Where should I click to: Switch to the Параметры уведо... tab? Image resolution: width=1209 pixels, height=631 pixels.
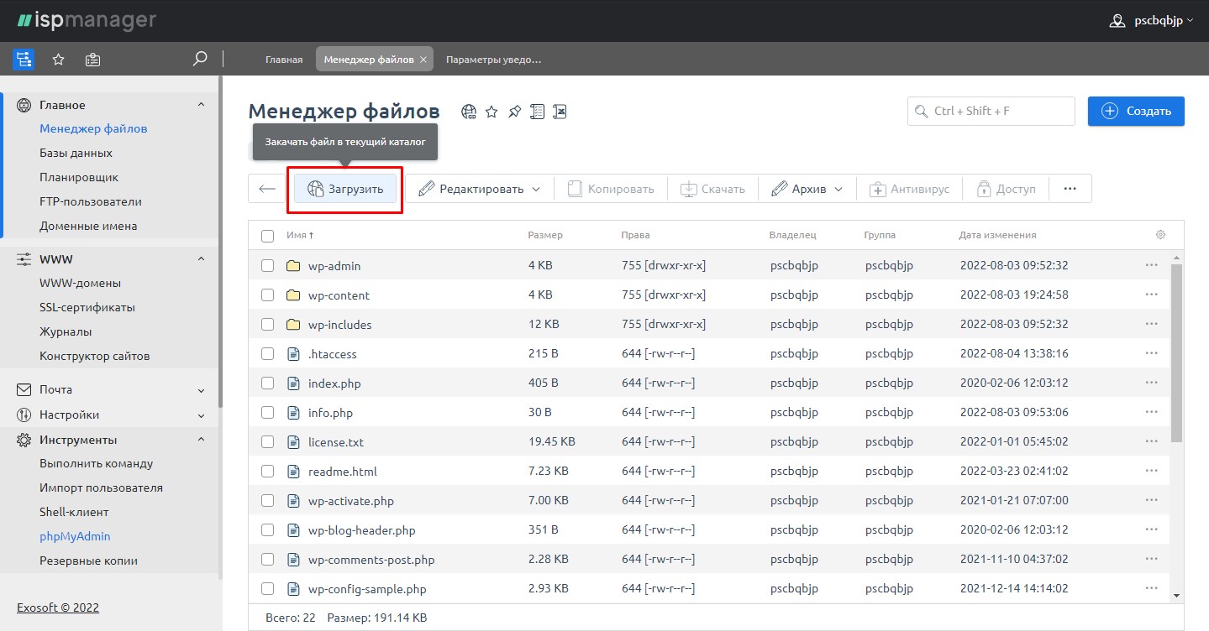[x=494, y=60]
